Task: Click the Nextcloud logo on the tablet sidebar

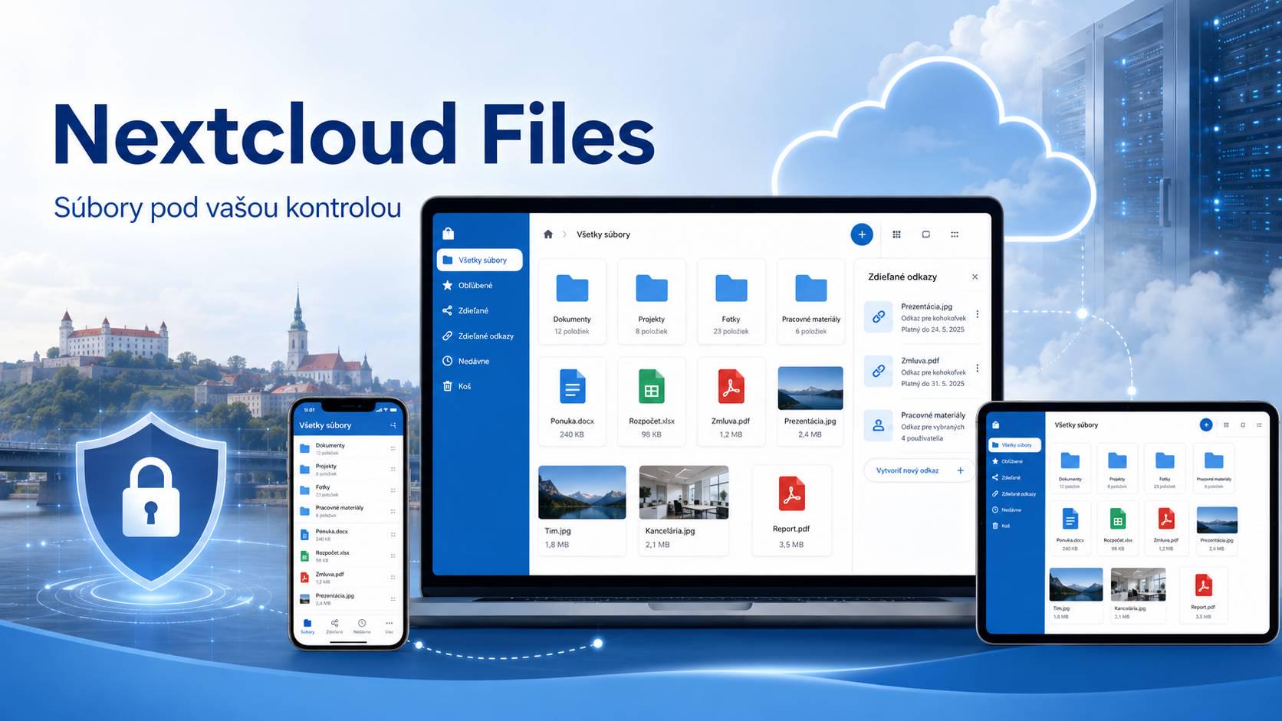Action: point(995,424)
